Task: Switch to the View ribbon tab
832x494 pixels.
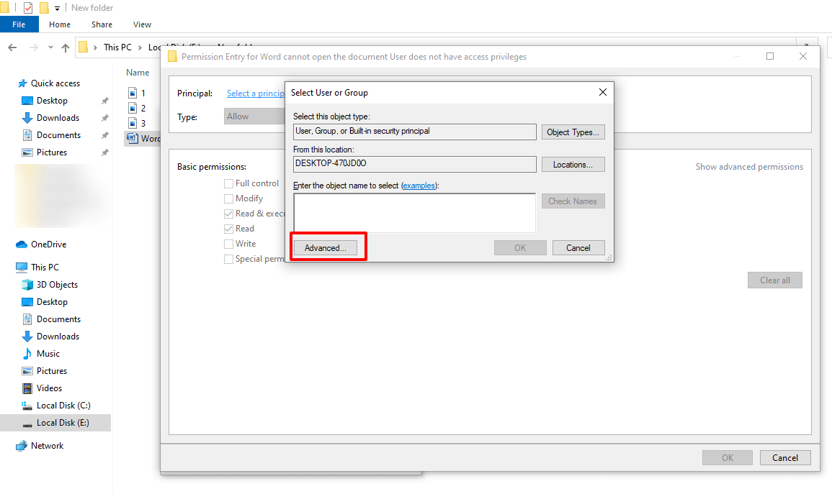Action: (x=142, y=24)
